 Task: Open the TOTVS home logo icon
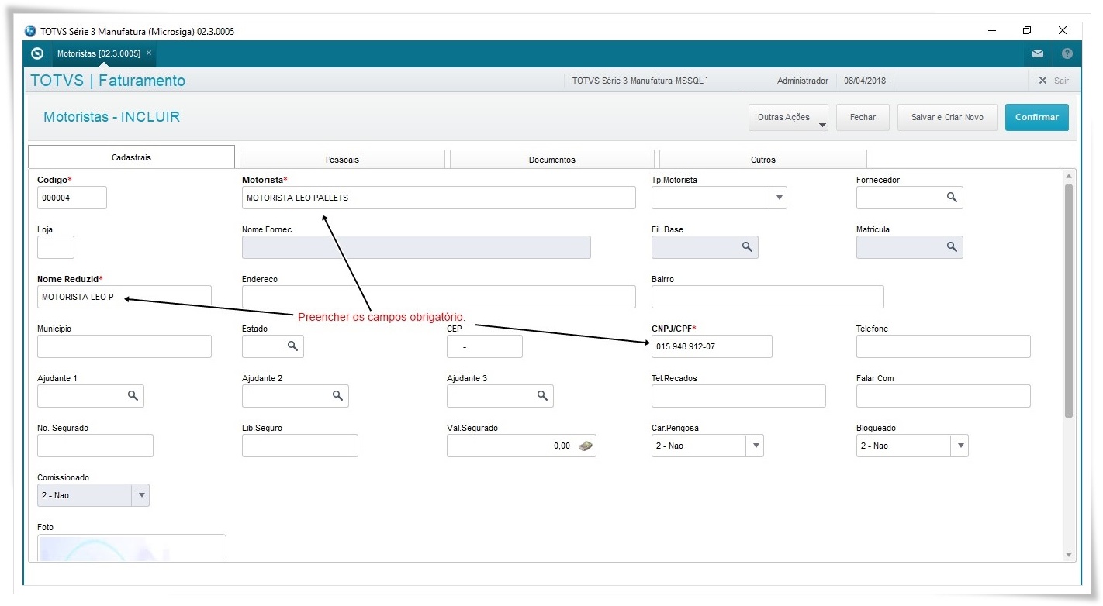(36, 53)
